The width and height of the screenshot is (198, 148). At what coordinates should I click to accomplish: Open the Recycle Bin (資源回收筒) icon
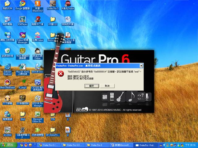7,53
